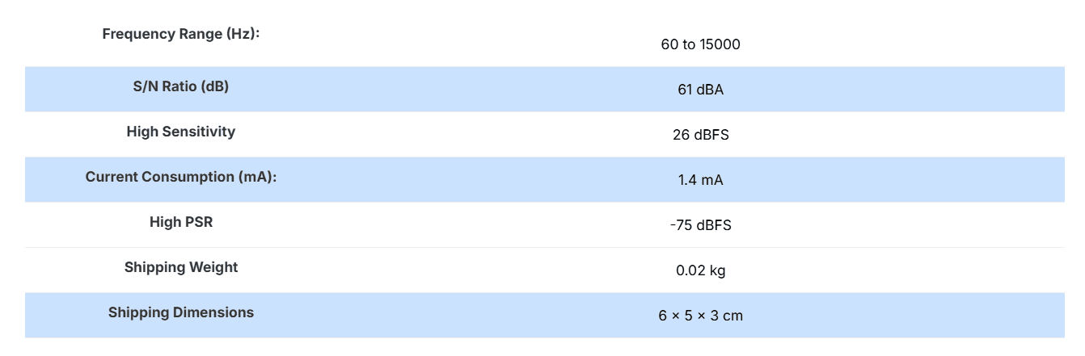Viewport: 1085px width, 356px height.
Task: Click the Shipping Weight label
Action: click(181, 267)
